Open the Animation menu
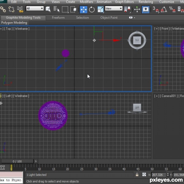 [x=104, y=2]
